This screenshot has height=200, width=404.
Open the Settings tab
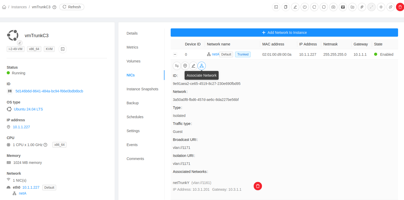(133, 131)
